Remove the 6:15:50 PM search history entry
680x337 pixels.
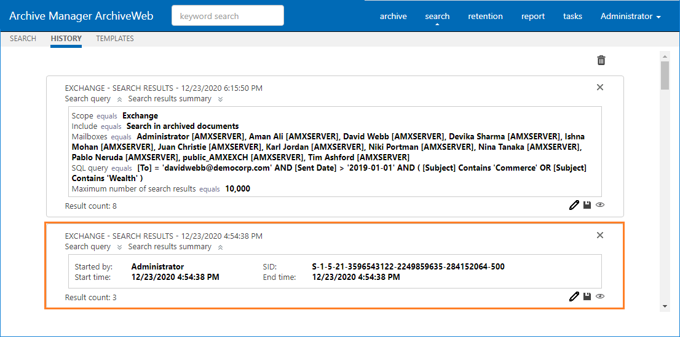pyautogui.click(x=600, y=87)
